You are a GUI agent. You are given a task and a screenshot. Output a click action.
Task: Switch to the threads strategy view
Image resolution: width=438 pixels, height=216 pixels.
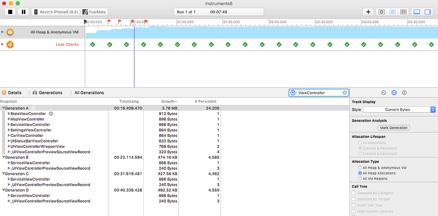click(403, 12)
